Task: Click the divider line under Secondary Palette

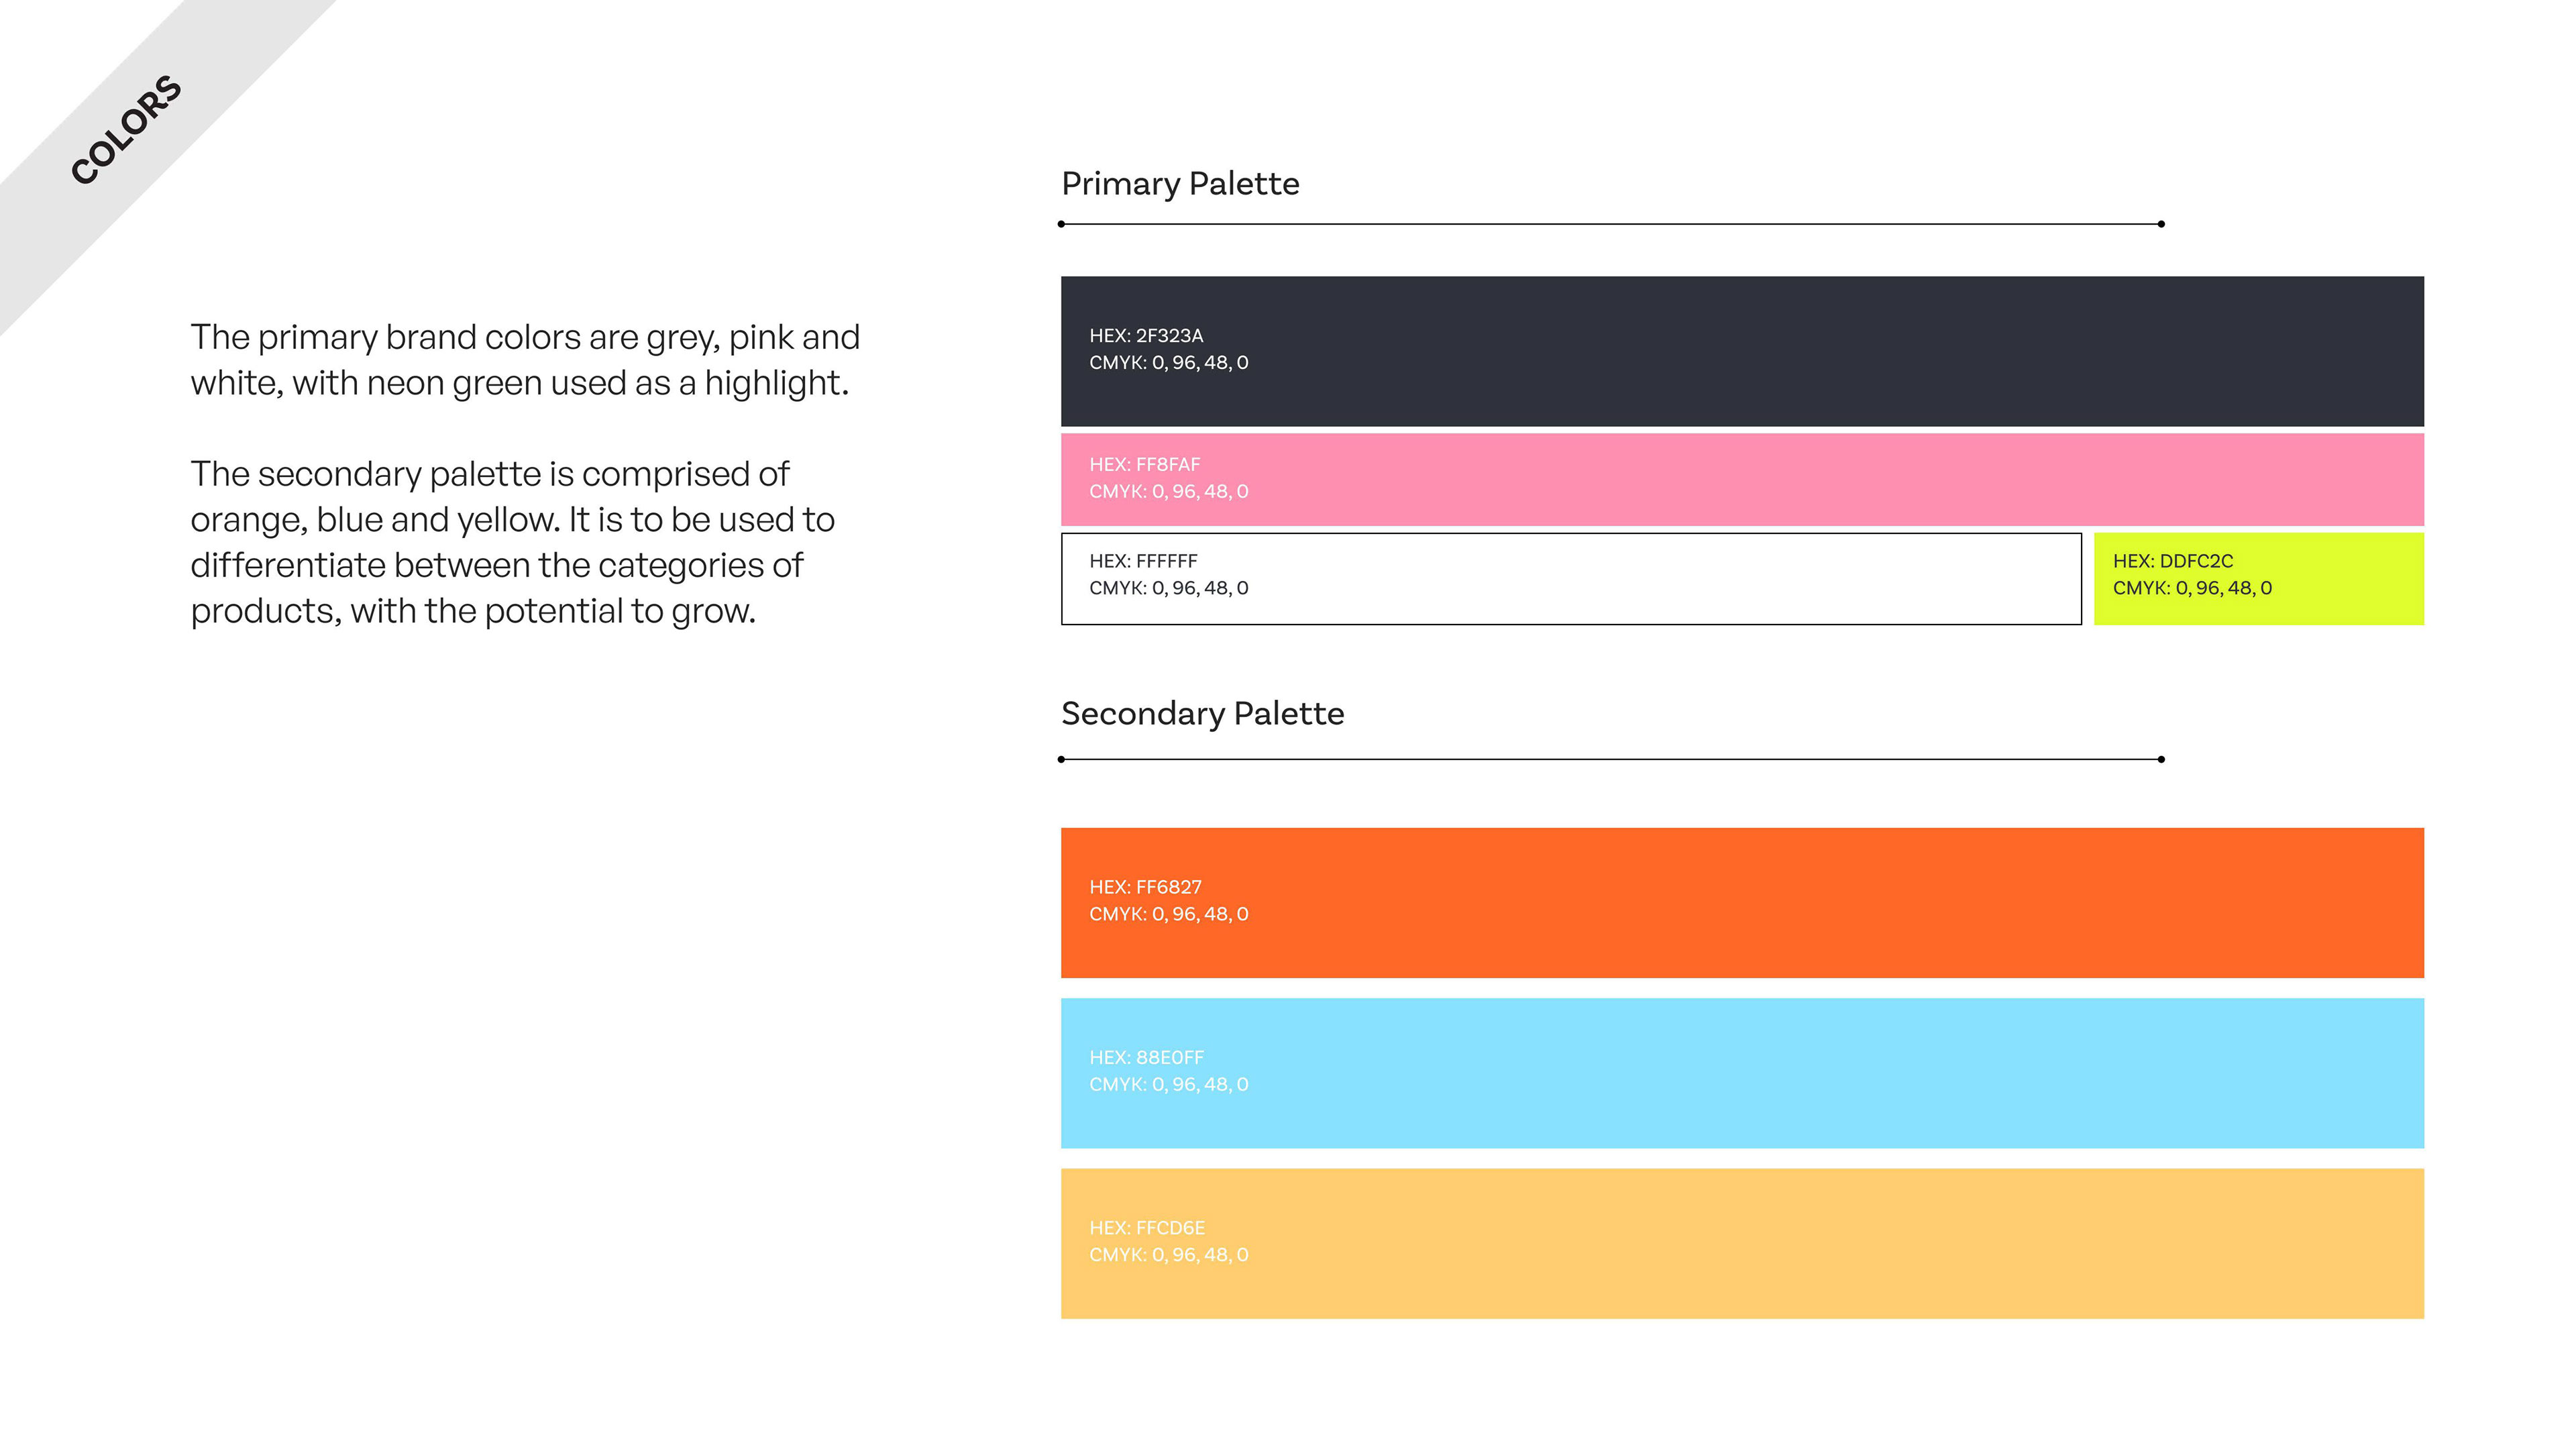Action: [1610, 759]
